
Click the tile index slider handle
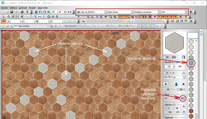176,84
